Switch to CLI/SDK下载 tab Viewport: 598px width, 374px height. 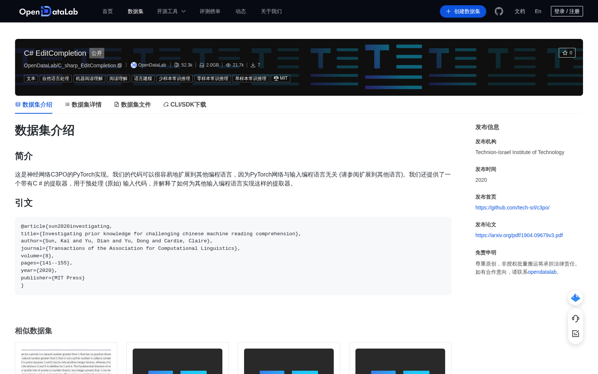pos(185,105)
